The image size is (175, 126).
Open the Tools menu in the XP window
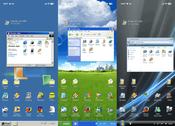85,31
